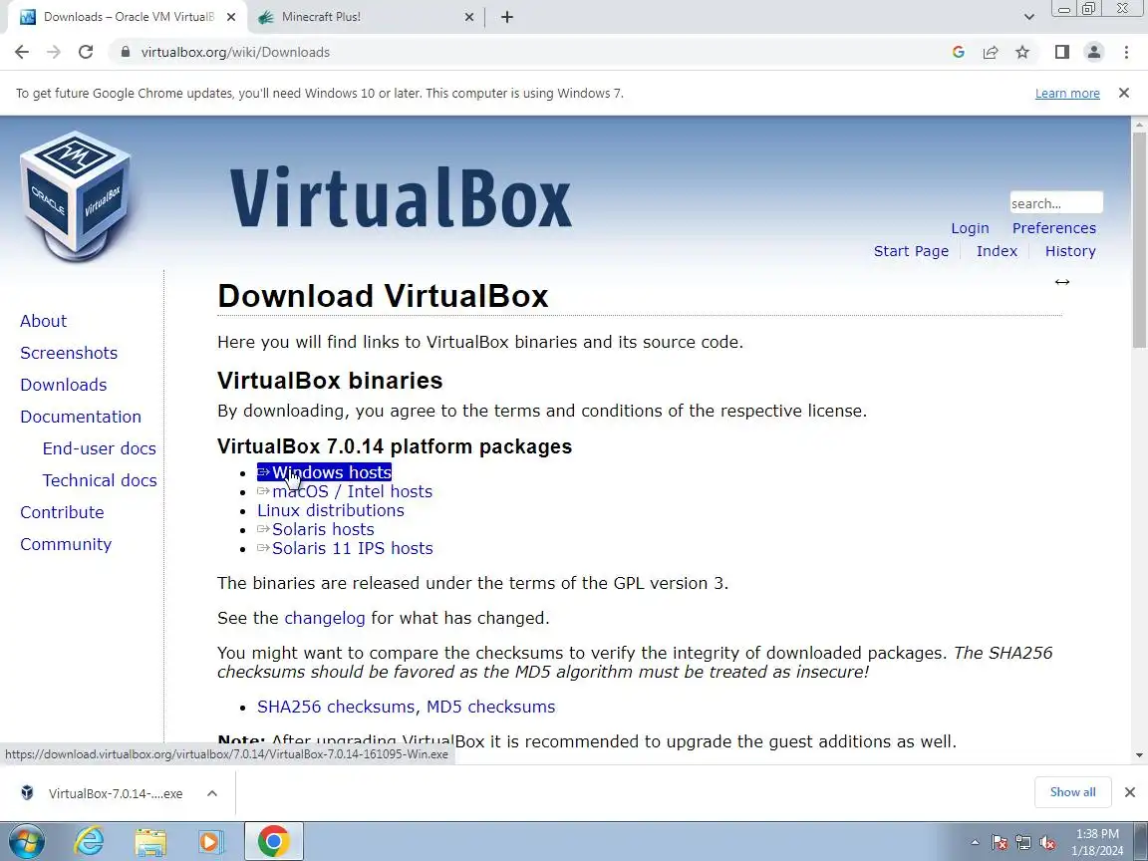The height and width of the screenshot is (861, 1148).
Task: Open Contribute in the sidebar
Action: 62,512
